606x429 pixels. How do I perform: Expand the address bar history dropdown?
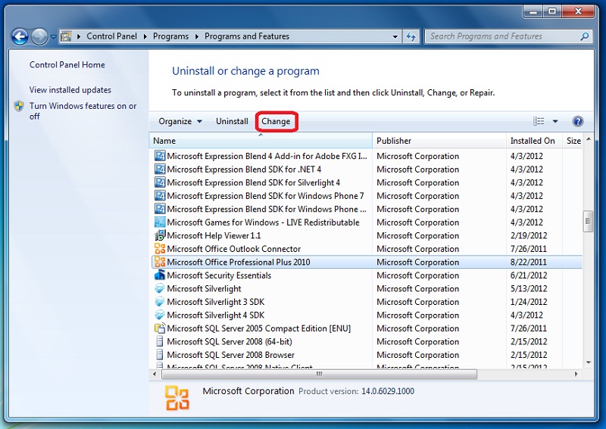click(395, 36)
